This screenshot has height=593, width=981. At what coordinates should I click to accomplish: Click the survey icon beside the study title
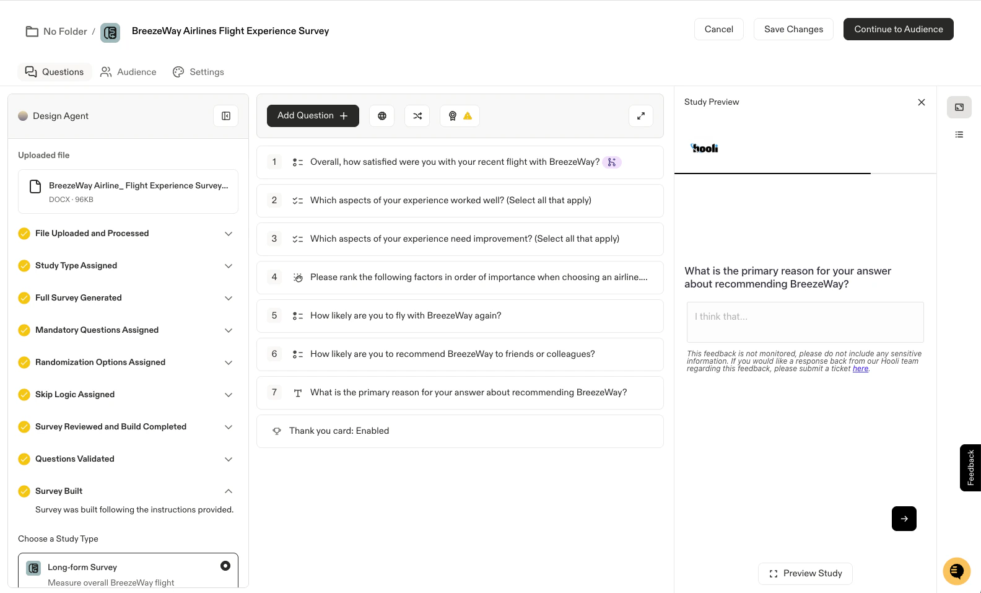click(110, 32)
